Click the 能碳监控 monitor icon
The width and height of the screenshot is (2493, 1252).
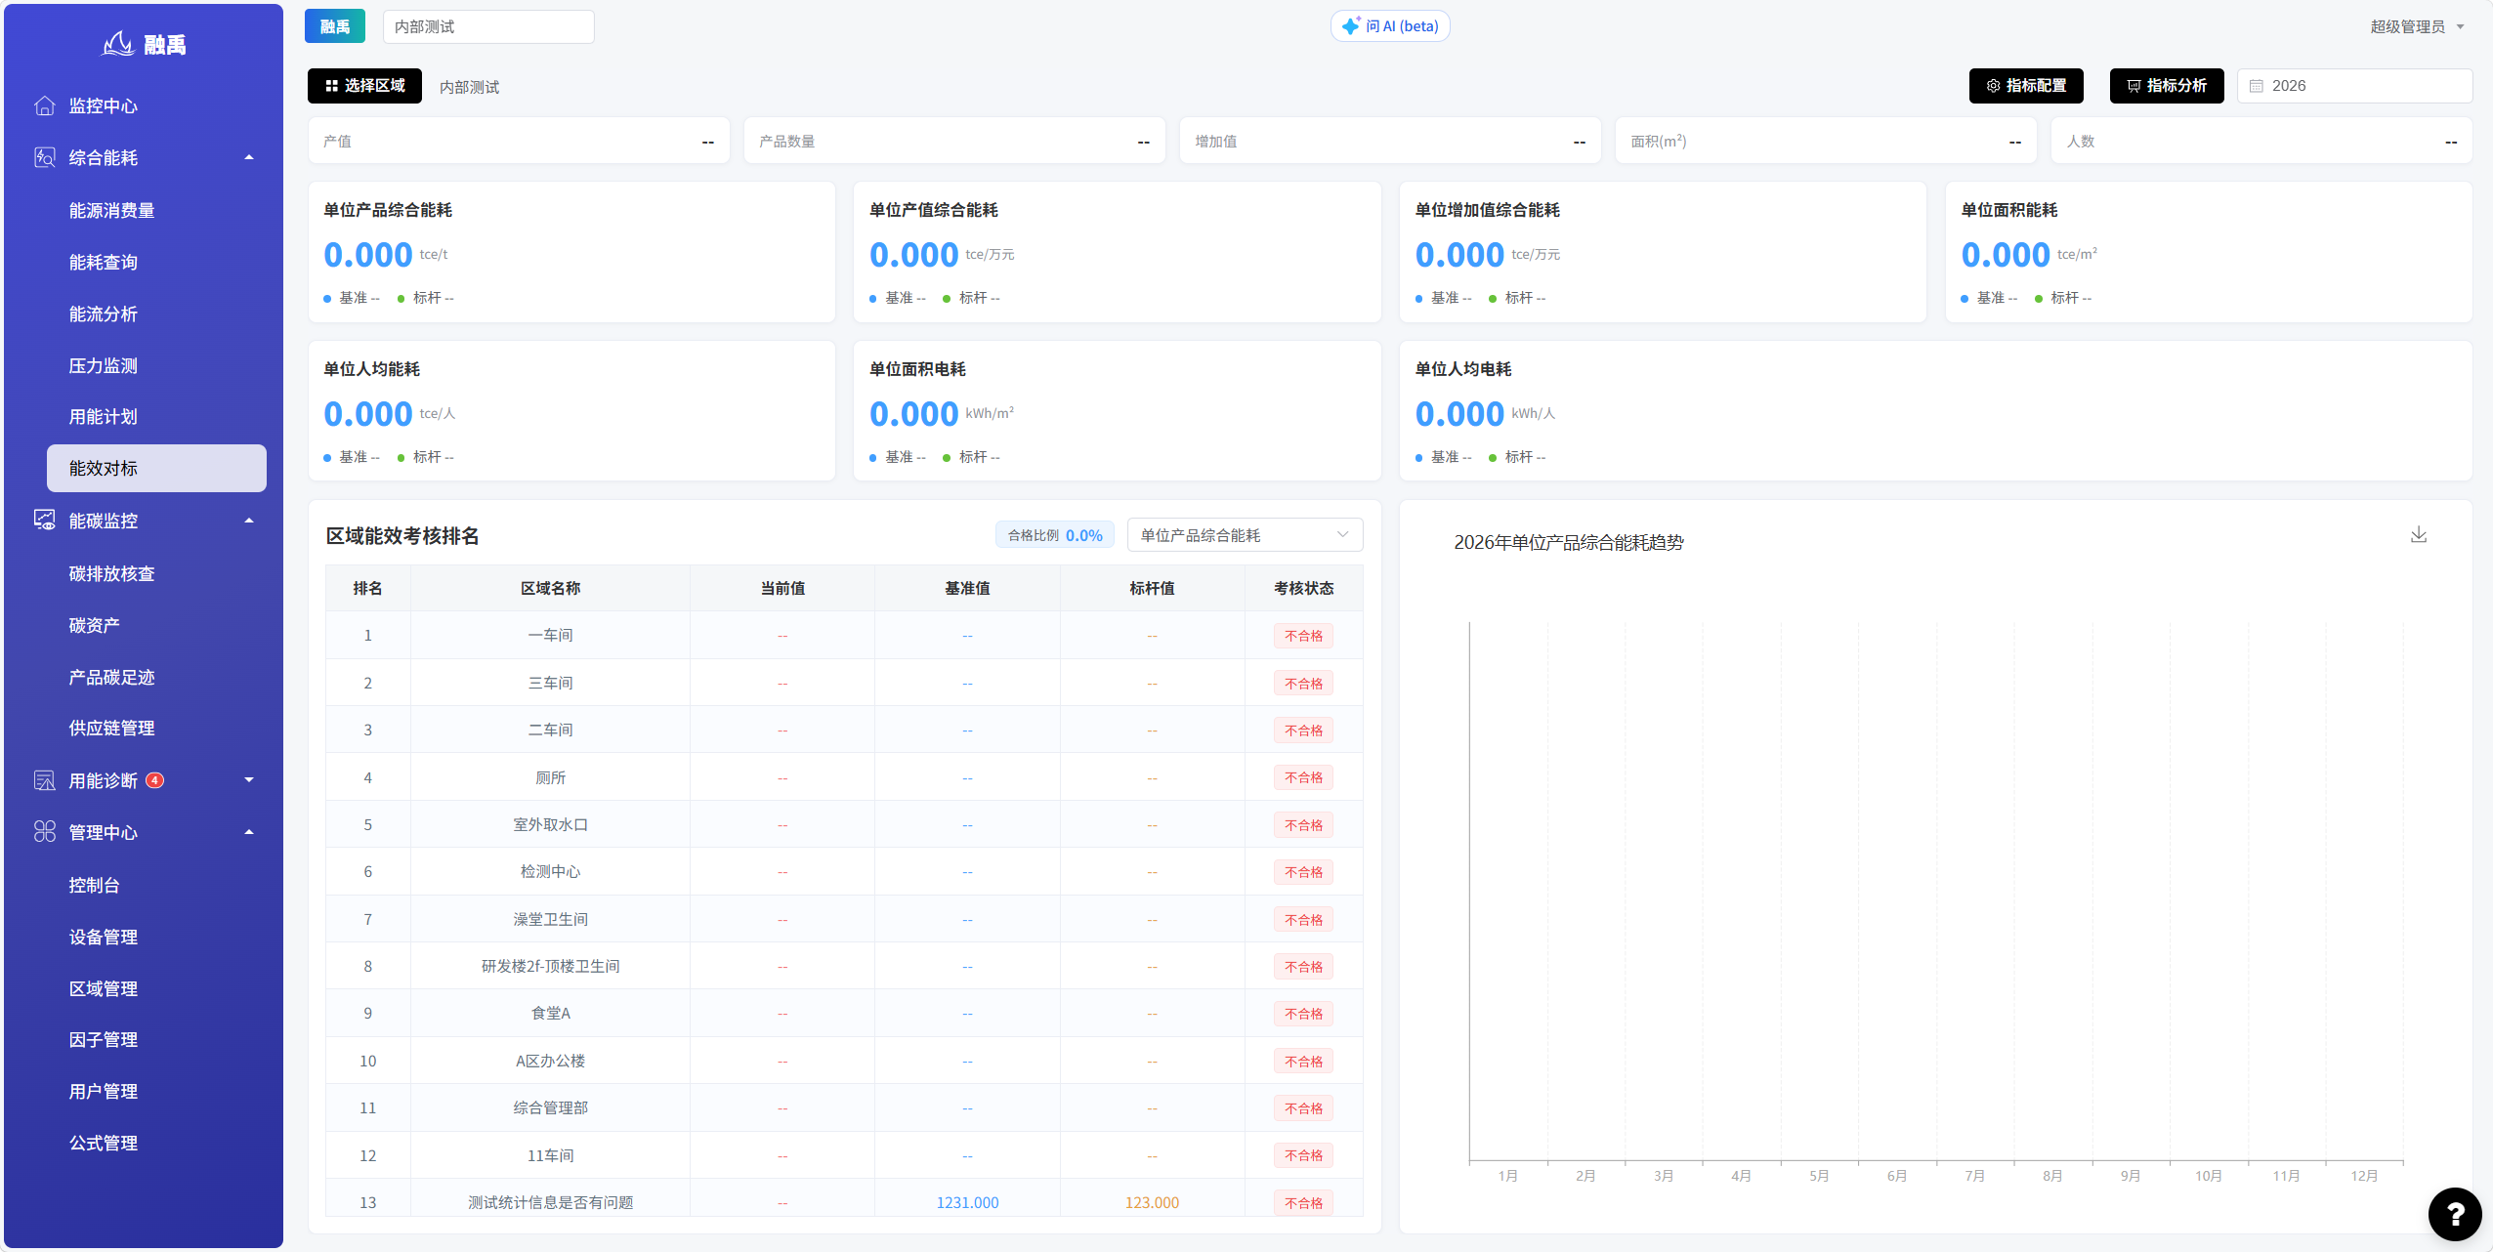pyautogui.click(x=44, y=521)
